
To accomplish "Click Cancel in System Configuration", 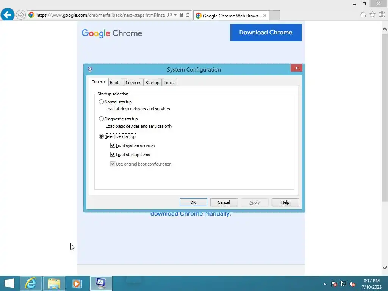I will (x=224, y=202).
